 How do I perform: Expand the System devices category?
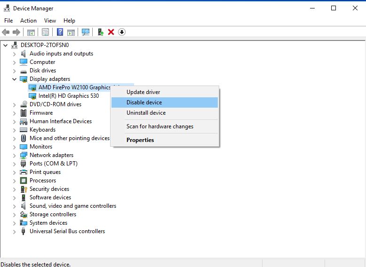[x=15, y=223]
